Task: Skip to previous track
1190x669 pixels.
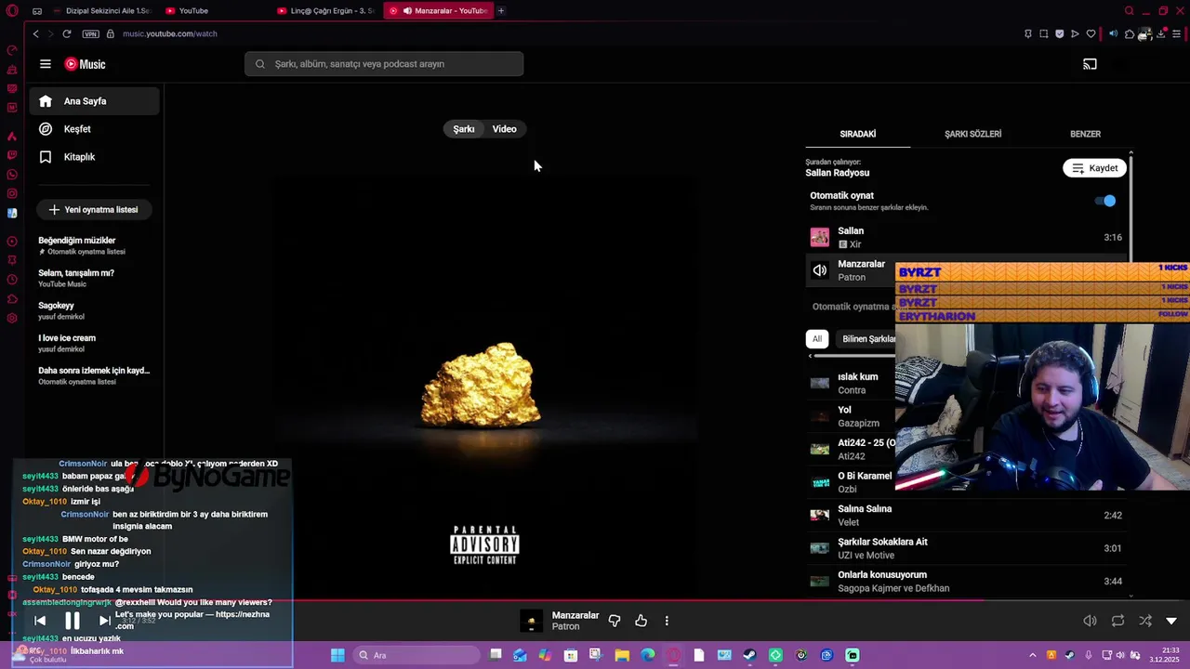Action: coord(40,621)
